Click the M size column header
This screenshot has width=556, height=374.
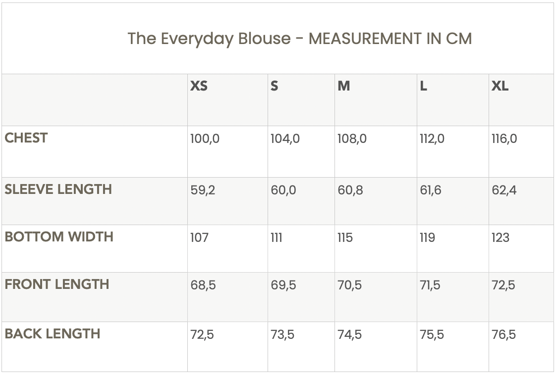(344, 86)
